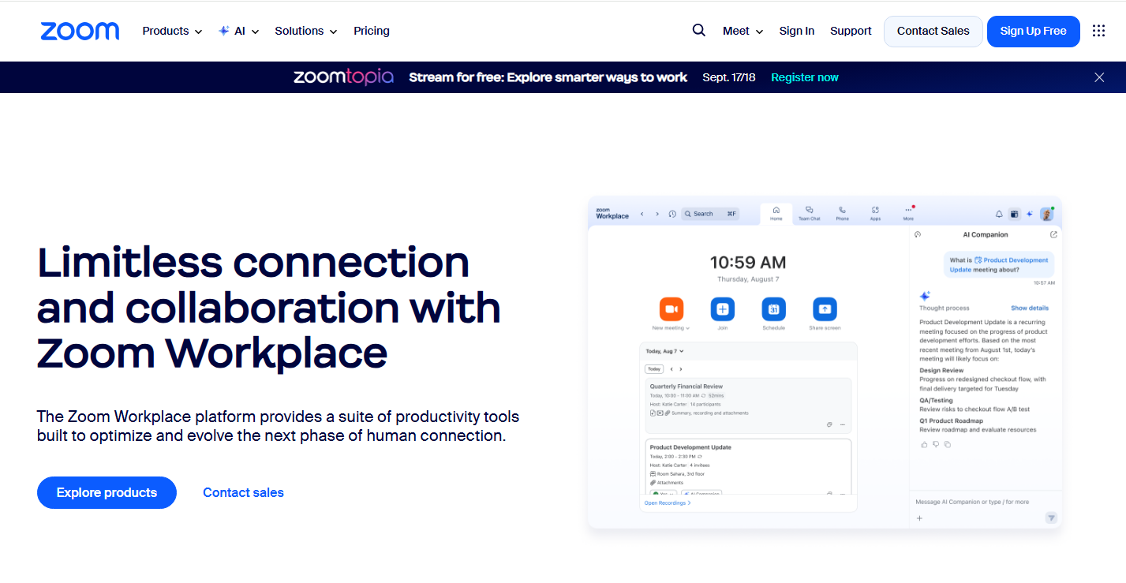The width and height of the screenshot is (1126, 583).
Task: Open the Solutions dropdown
Action: (x=305, y=31)
